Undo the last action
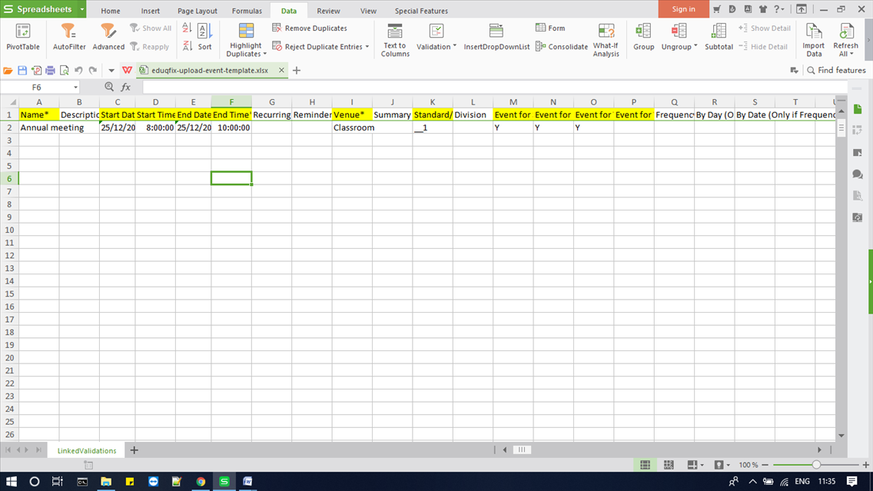 pos(78,70)
